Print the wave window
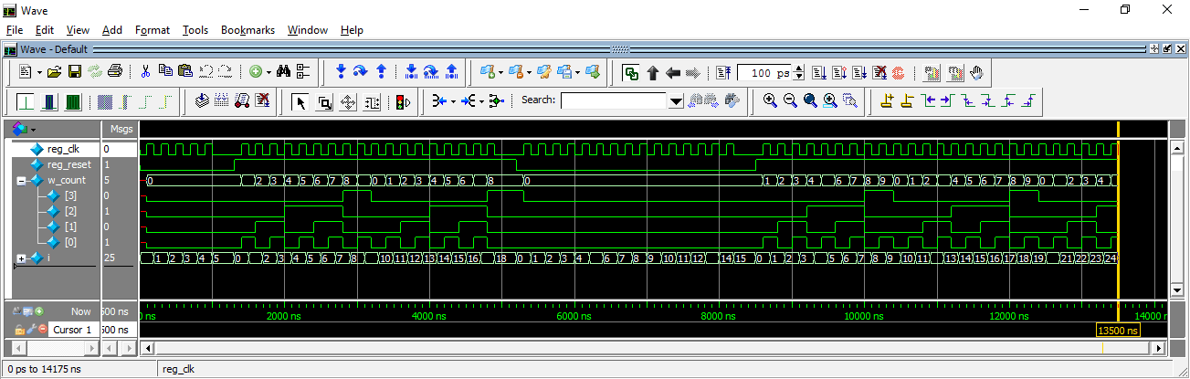 [114, 71]
